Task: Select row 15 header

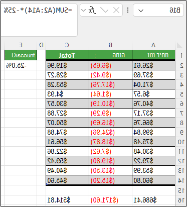Action: (x=181, y=190)
